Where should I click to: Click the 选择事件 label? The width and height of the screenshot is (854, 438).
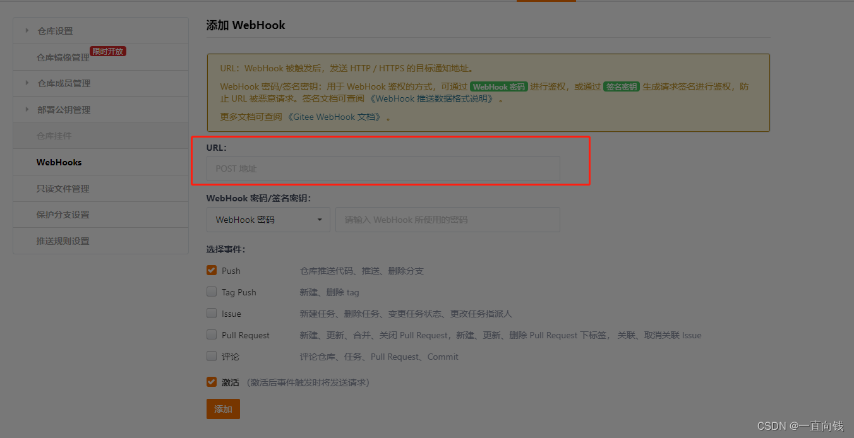pyautogui.click(x=226, y=249)
